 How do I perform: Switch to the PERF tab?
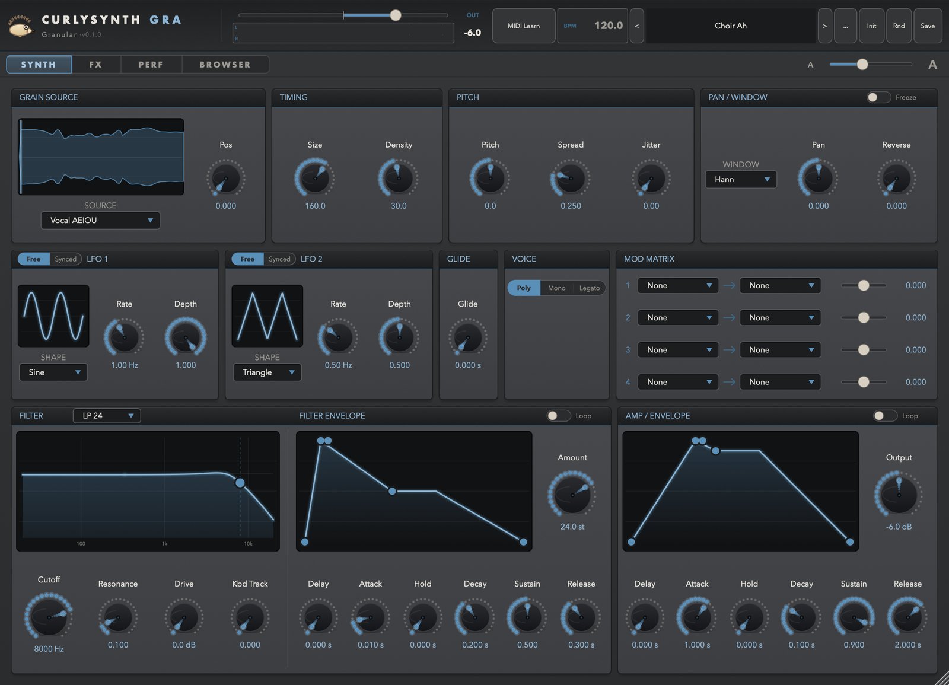point(151,65)
